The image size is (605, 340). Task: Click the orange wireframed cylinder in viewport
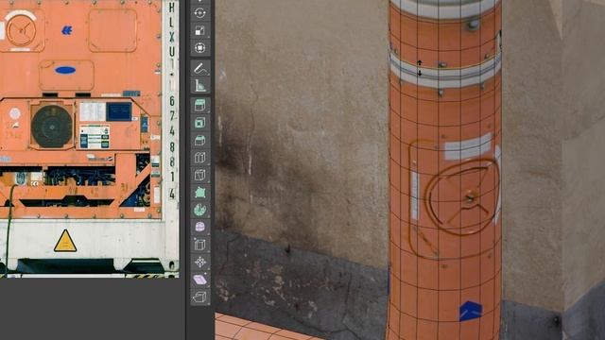pos(445,170)
